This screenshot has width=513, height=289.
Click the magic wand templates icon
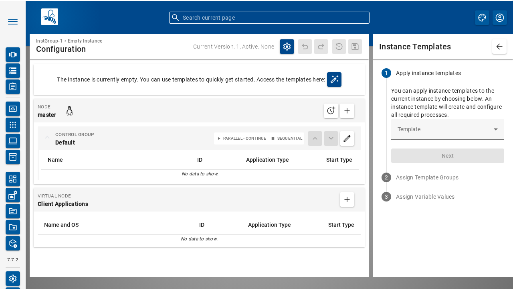pos(334,79)
